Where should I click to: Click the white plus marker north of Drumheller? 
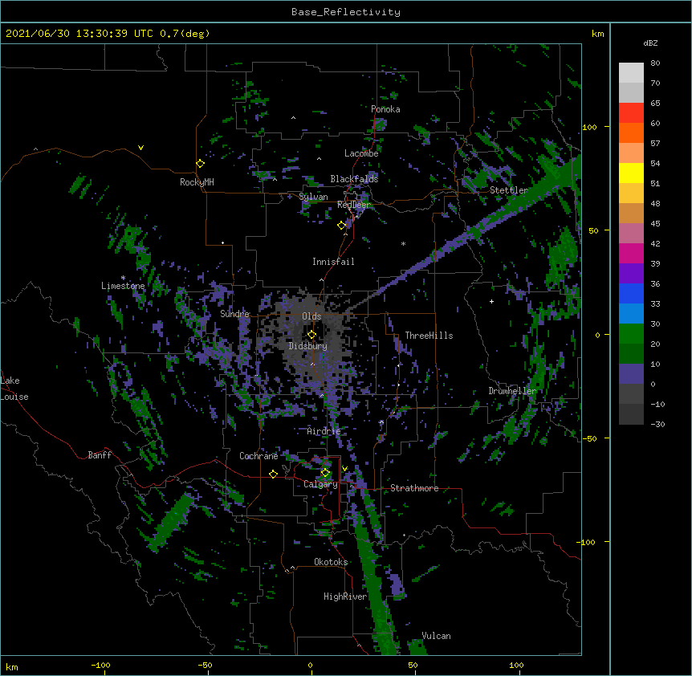tap(491, 301)
